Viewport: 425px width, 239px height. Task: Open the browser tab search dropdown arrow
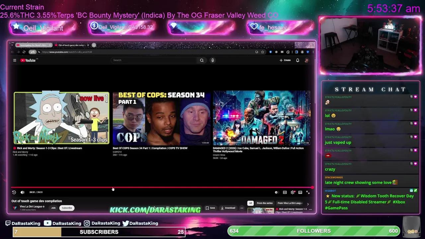click(12, 45)
